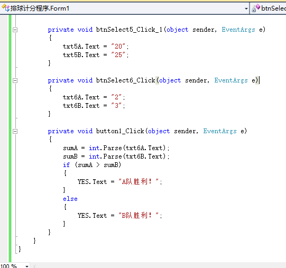Click the string "20" in txt5A line
Screen dimensions: 286x268
point(118,47)
